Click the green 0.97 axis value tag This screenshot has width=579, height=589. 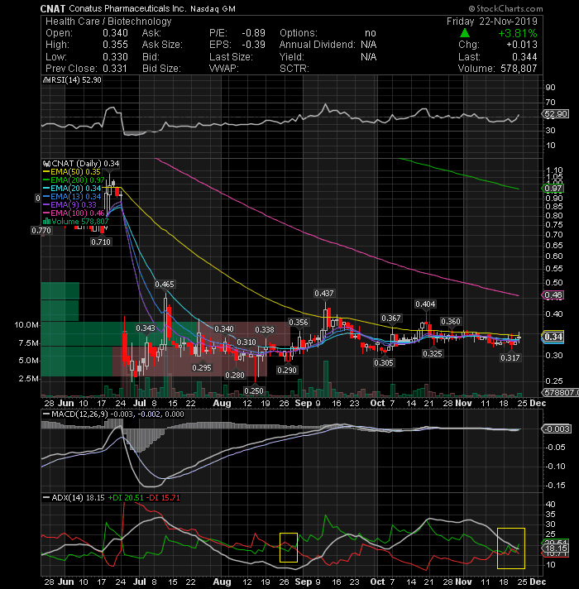coord(553,188)
